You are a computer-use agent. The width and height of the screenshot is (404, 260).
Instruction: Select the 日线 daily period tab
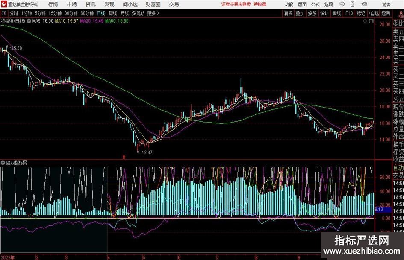click(101, 13)
